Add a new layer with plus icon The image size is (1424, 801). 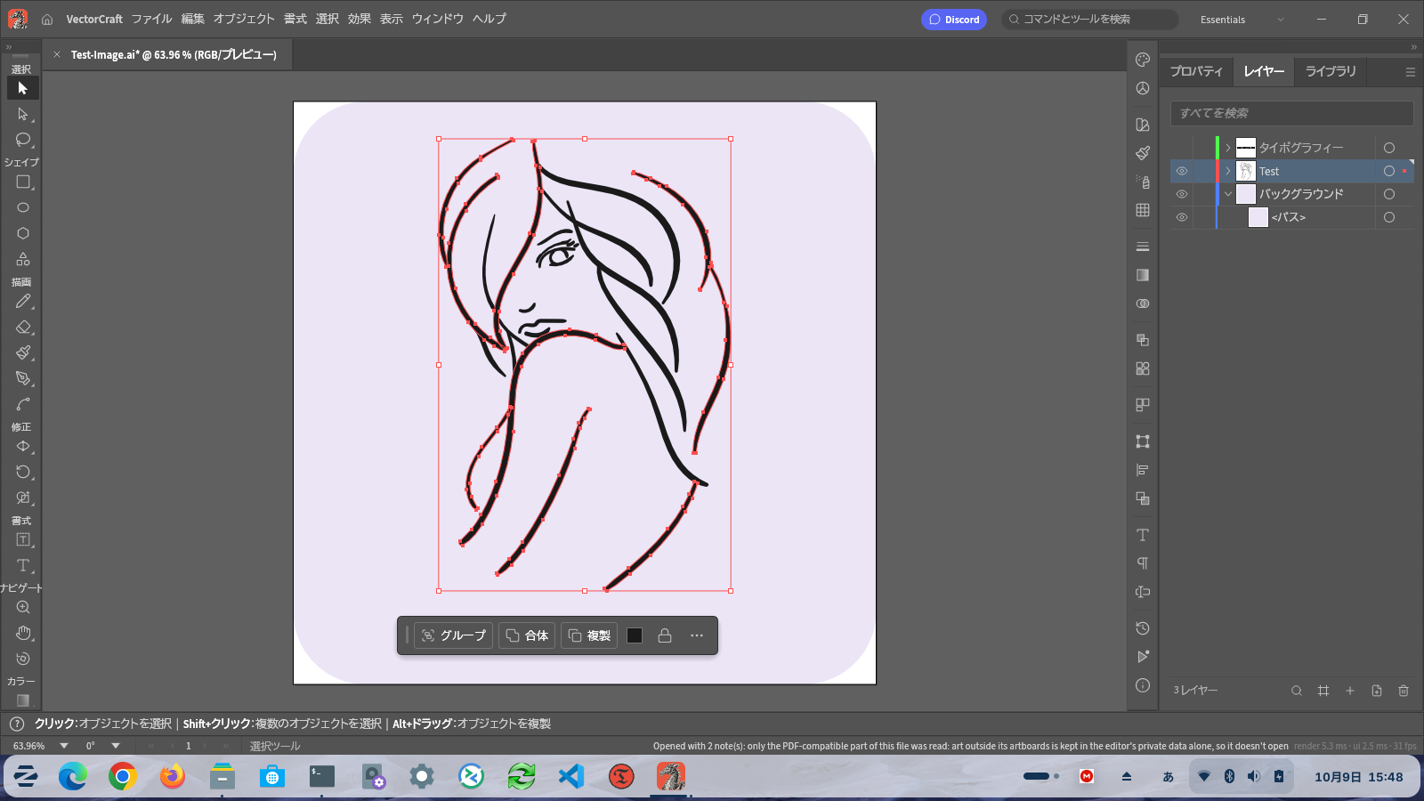coord(1350,691)
